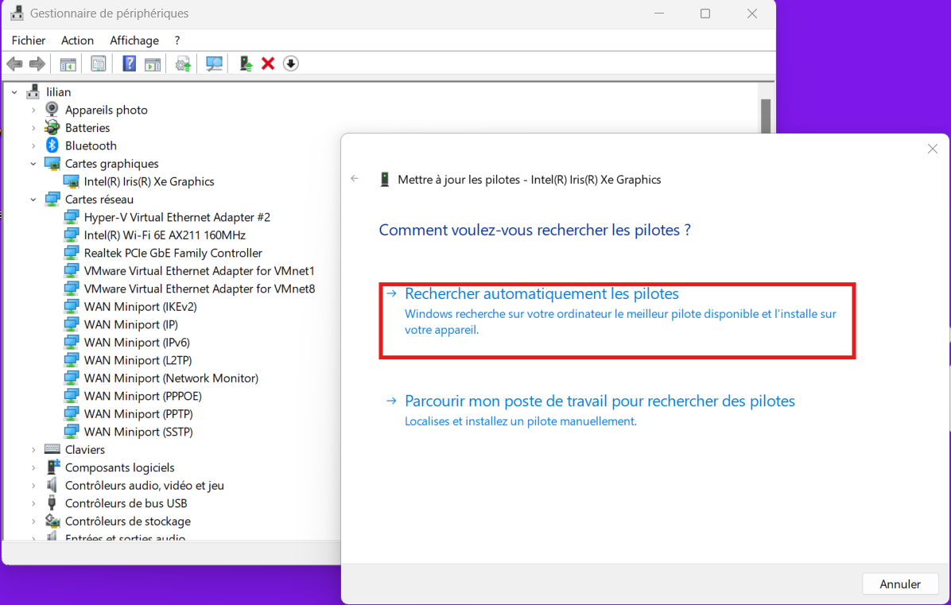Click the Bluetooth category icon
951x605 pixels.
(x=52, y=145)
